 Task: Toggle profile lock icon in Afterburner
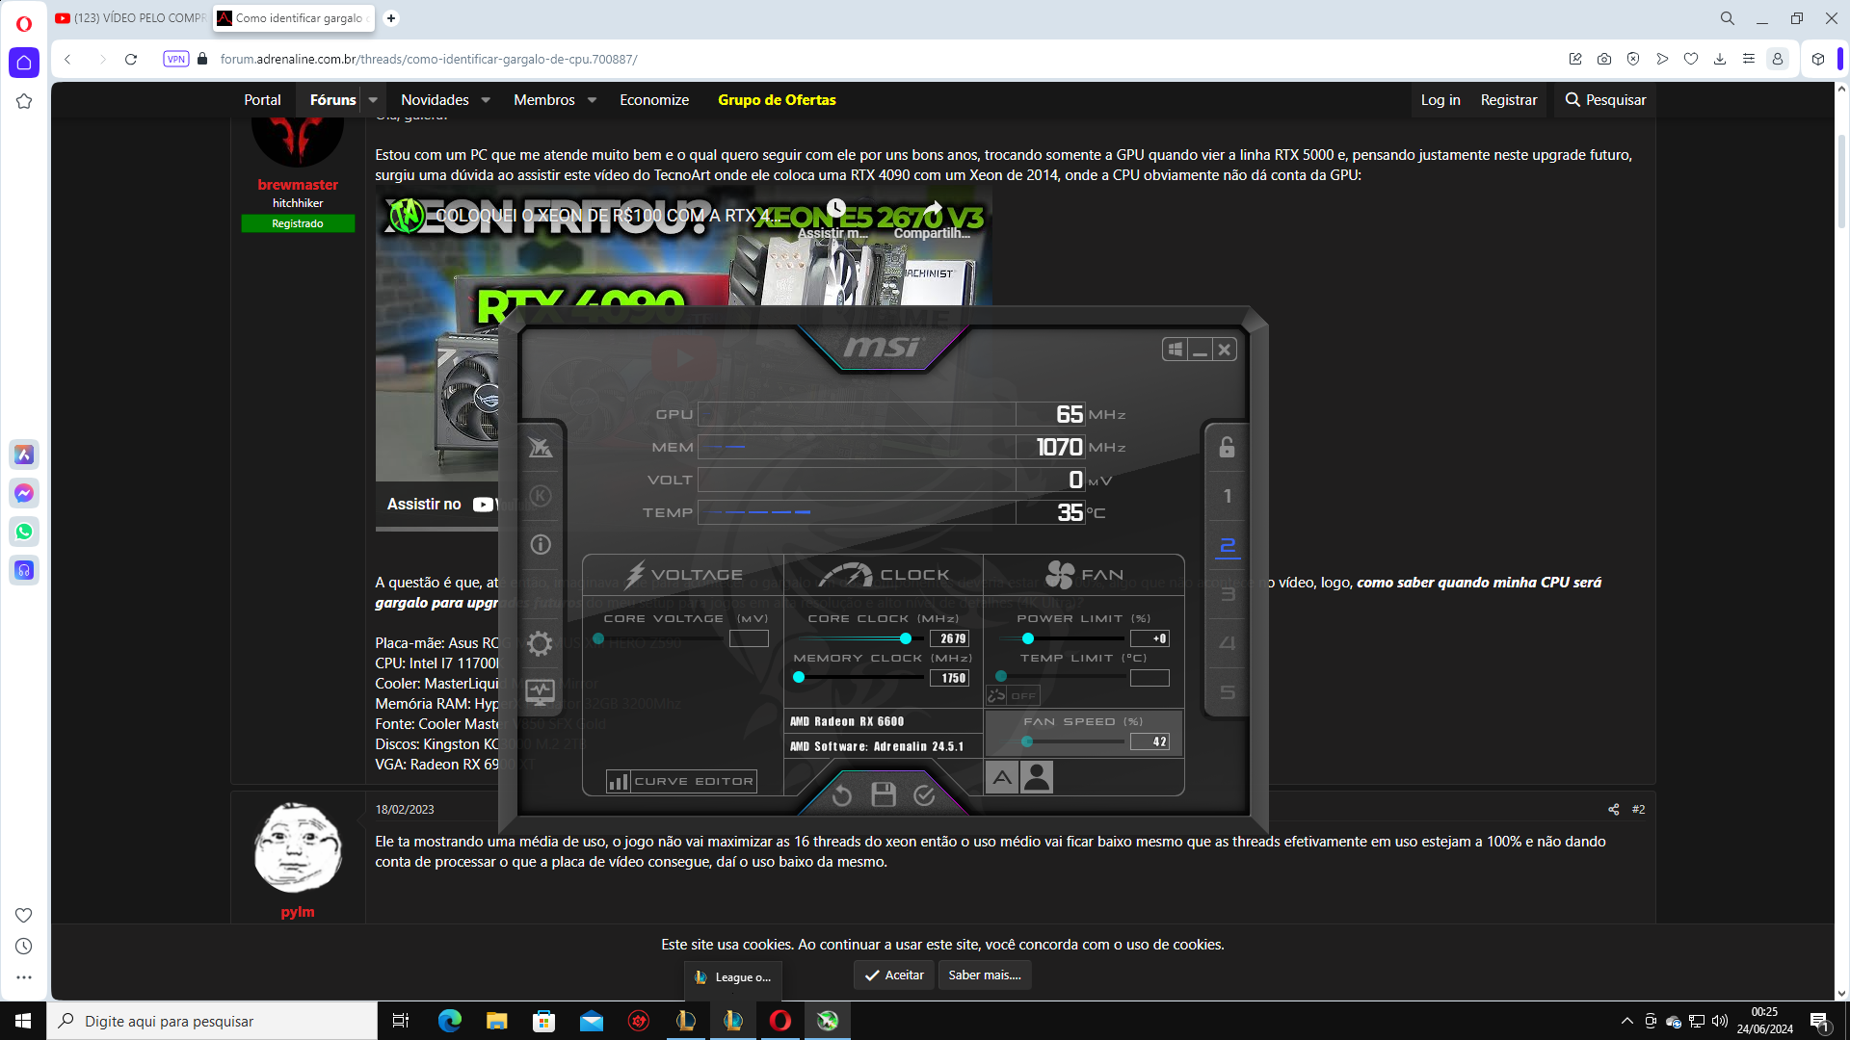[x=1227, y=447]
